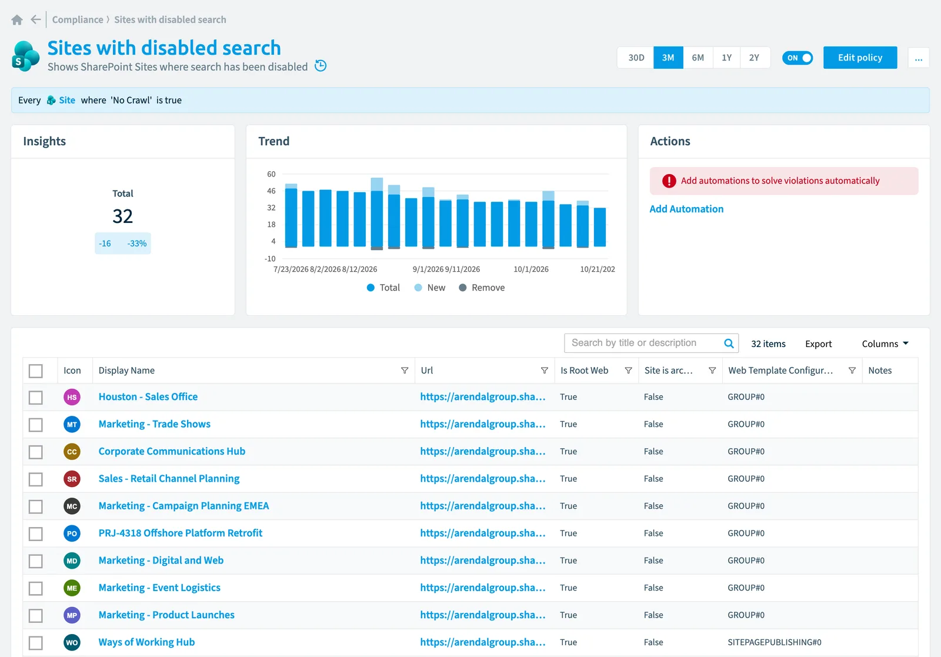Image resolution: width=941 pixels, height=657 pixels.
Task: Select the 3M time range
Action: coord(668,58)
